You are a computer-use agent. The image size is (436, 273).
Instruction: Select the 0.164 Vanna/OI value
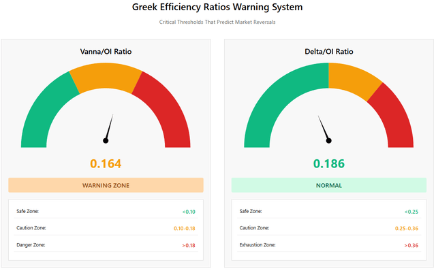(106, 163)
